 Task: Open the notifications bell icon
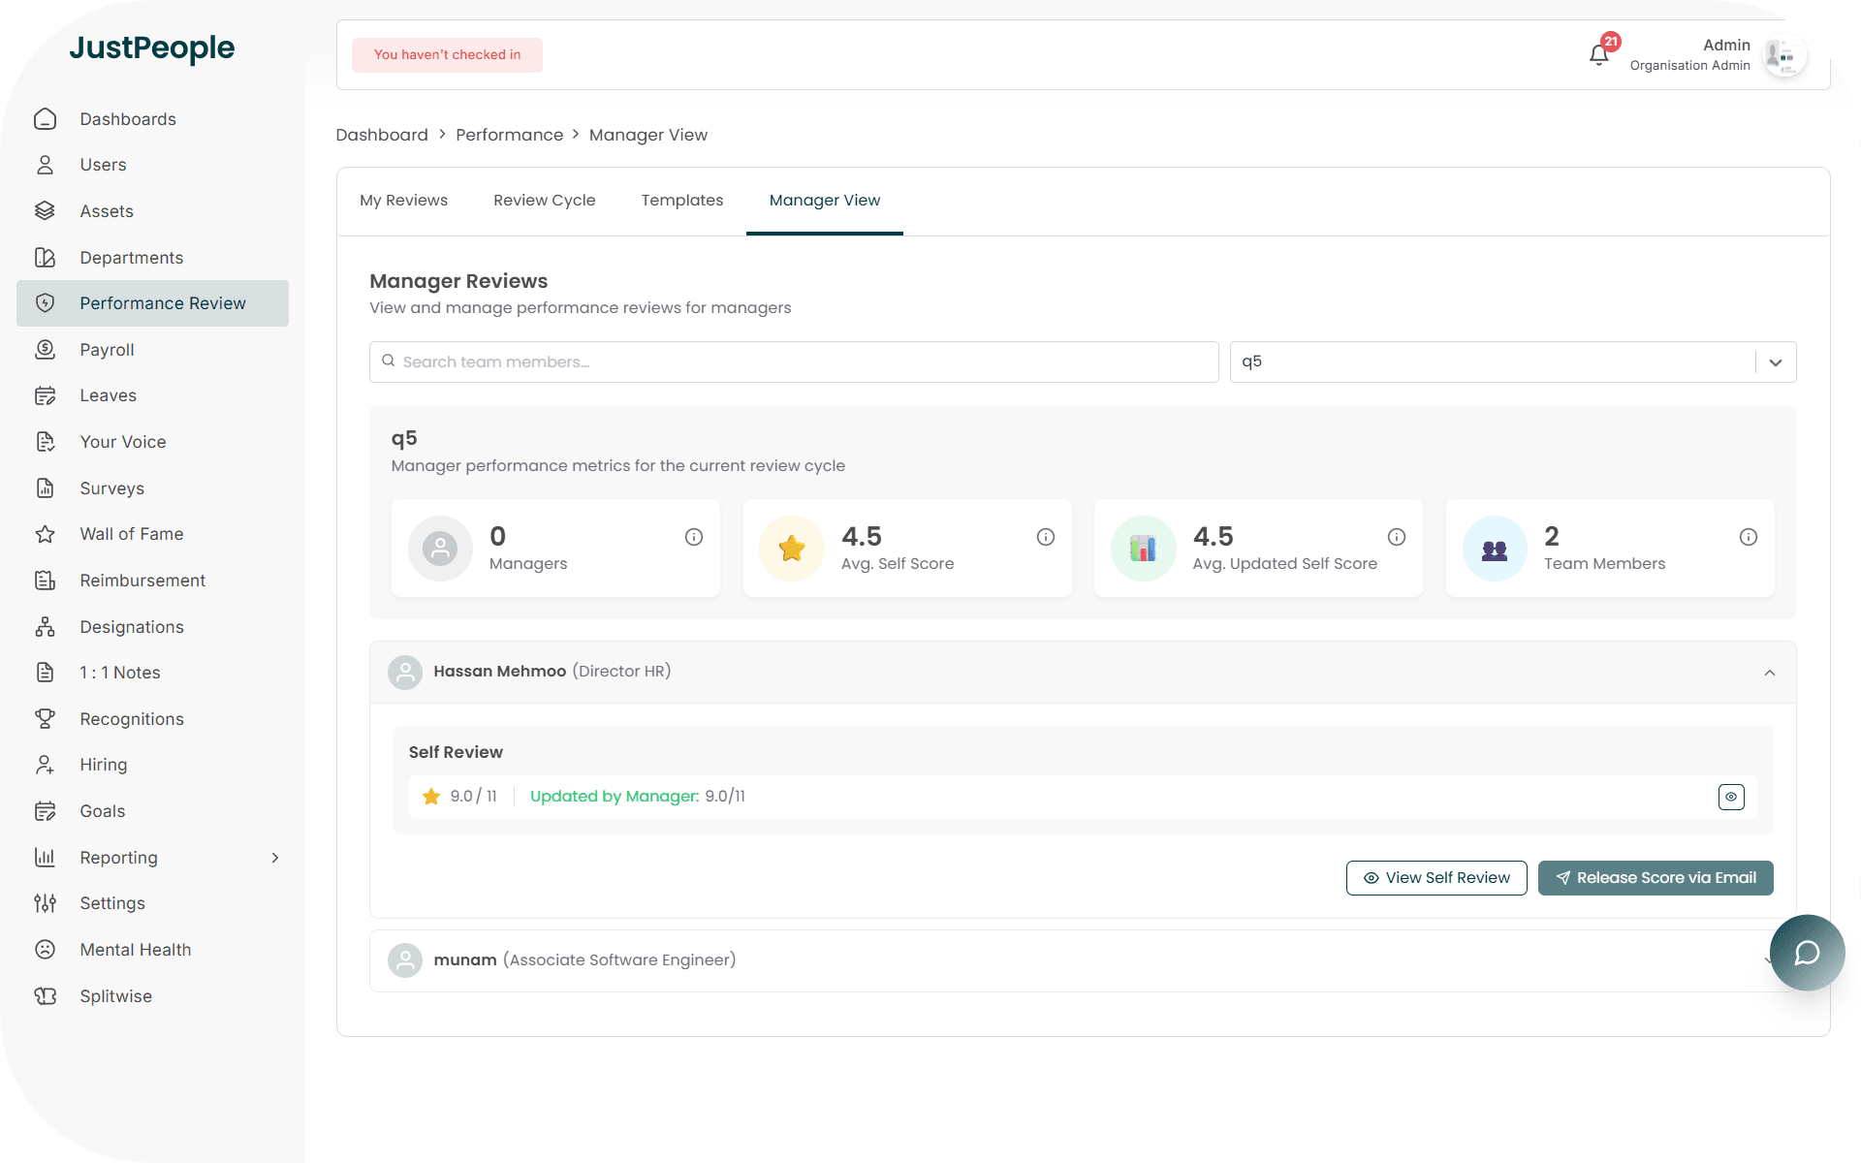click(x=1599, y=55)
